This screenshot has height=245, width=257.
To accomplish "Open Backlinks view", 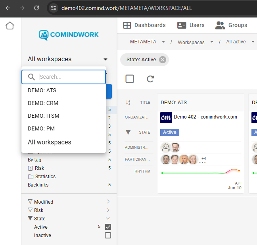I will coord(38,185).
